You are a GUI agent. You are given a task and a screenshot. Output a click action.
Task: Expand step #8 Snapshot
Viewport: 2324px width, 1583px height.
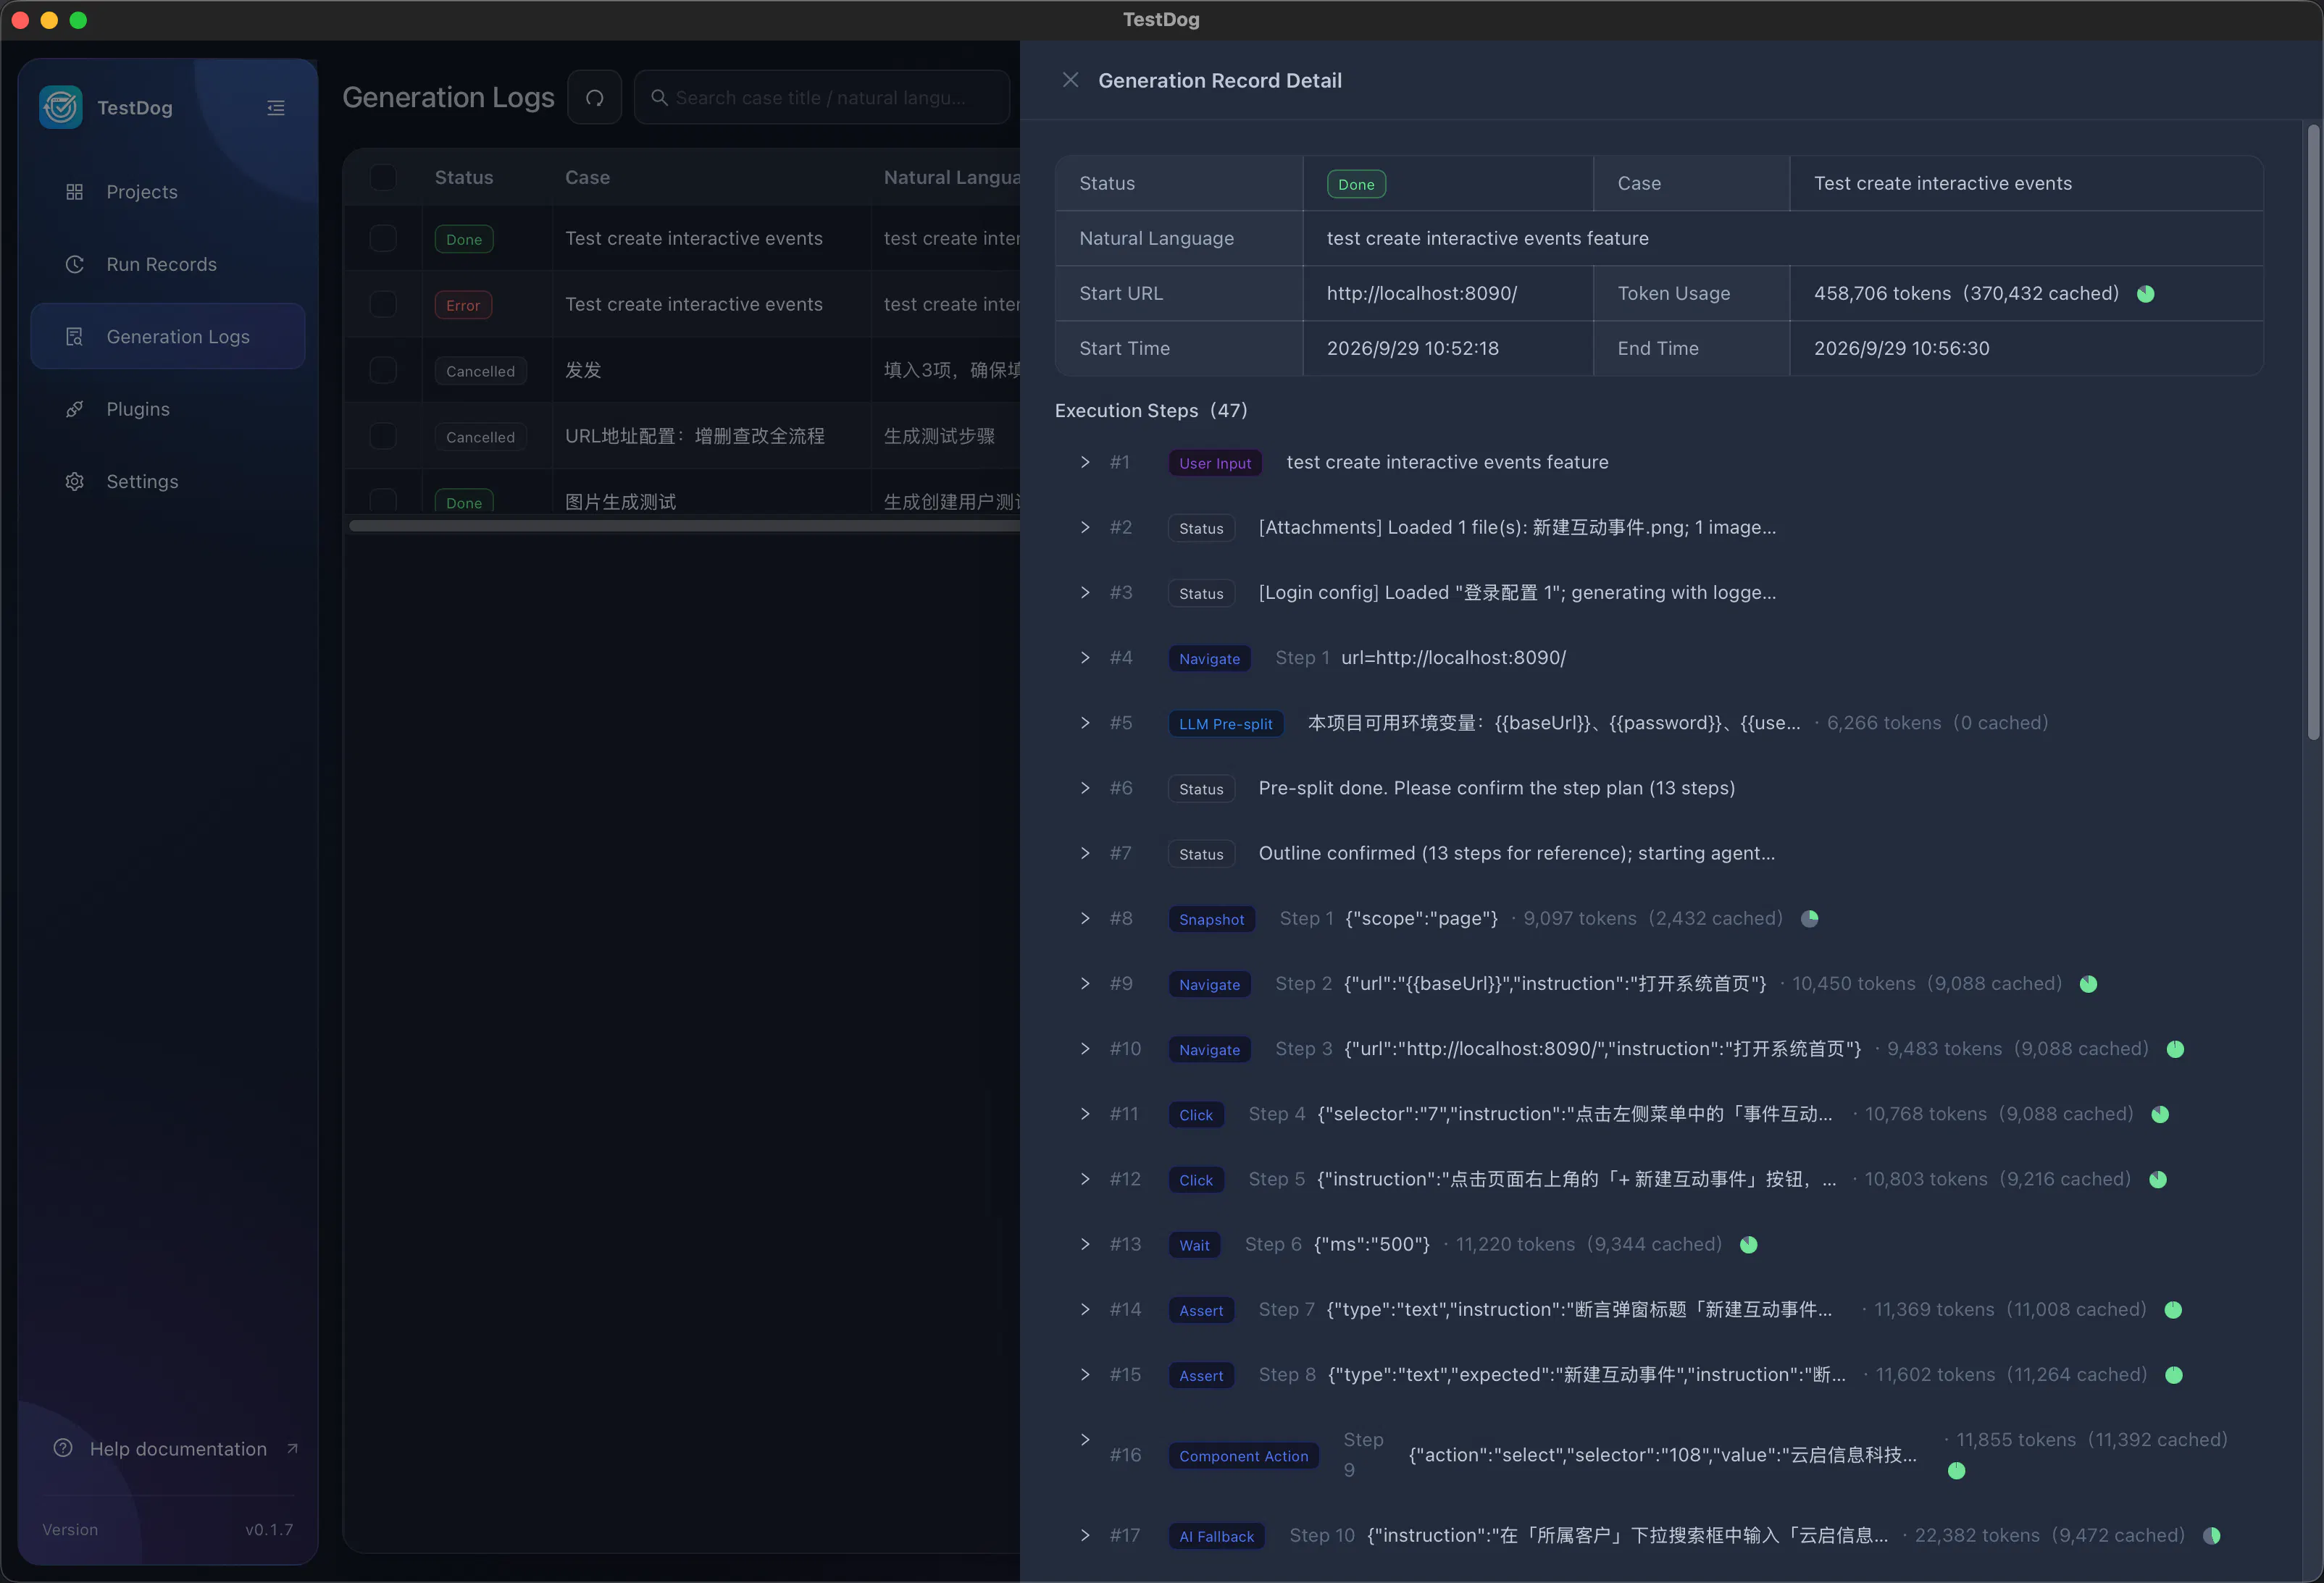(1085, 918)
